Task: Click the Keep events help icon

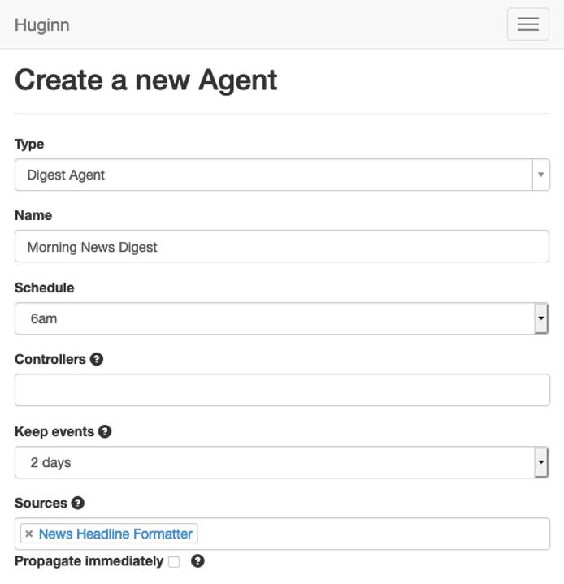Action: point(105,431)
